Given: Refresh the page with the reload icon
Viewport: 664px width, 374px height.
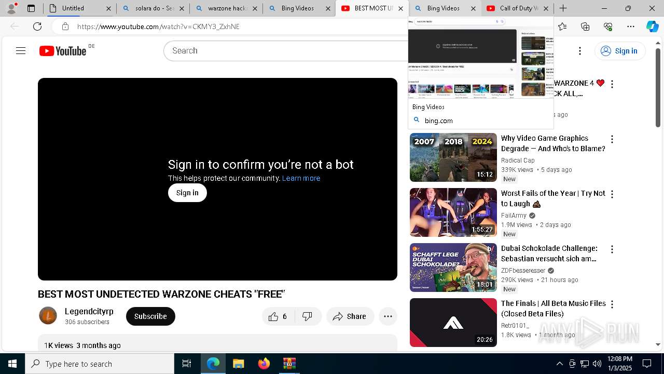Looking at the screenshot, I should 37,26.
